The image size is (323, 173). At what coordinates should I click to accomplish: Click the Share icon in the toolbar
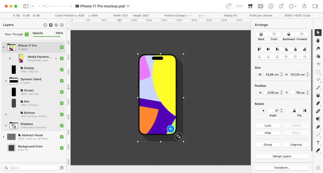click(304, 6)
